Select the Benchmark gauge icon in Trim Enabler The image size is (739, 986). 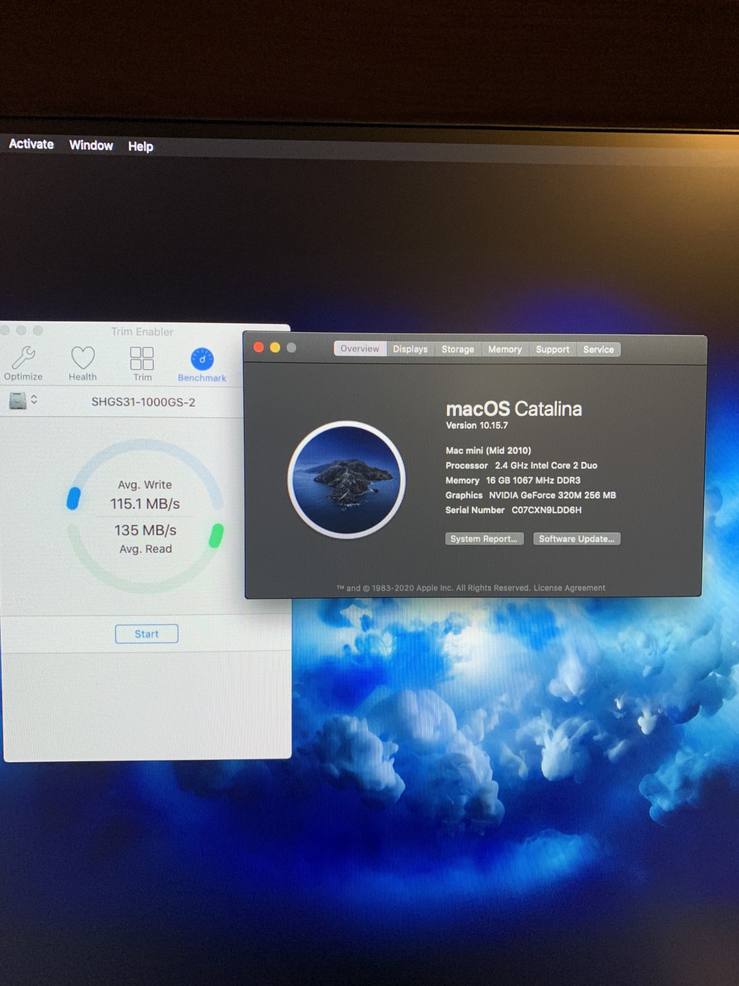(202, 365)
